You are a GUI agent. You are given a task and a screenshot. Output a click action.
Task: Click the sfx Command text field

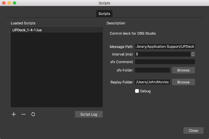pyautogui.click(x=165, y=62)
